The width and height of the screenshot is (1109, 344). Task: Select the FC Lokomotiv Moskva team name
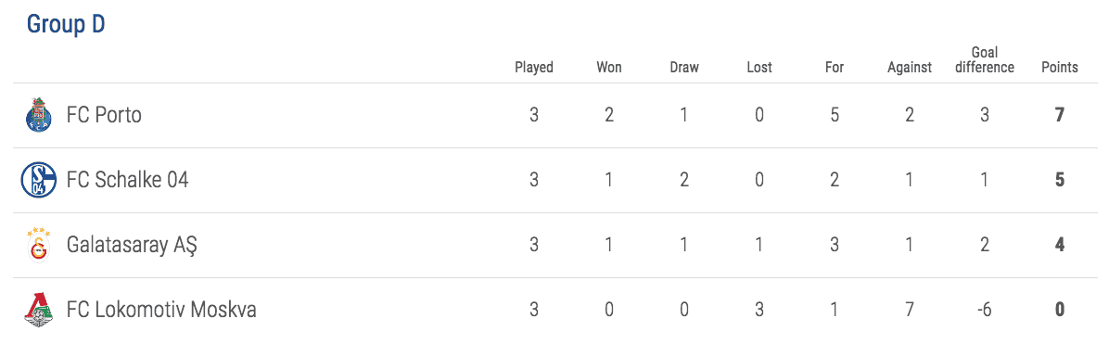(x=161, y=310)
